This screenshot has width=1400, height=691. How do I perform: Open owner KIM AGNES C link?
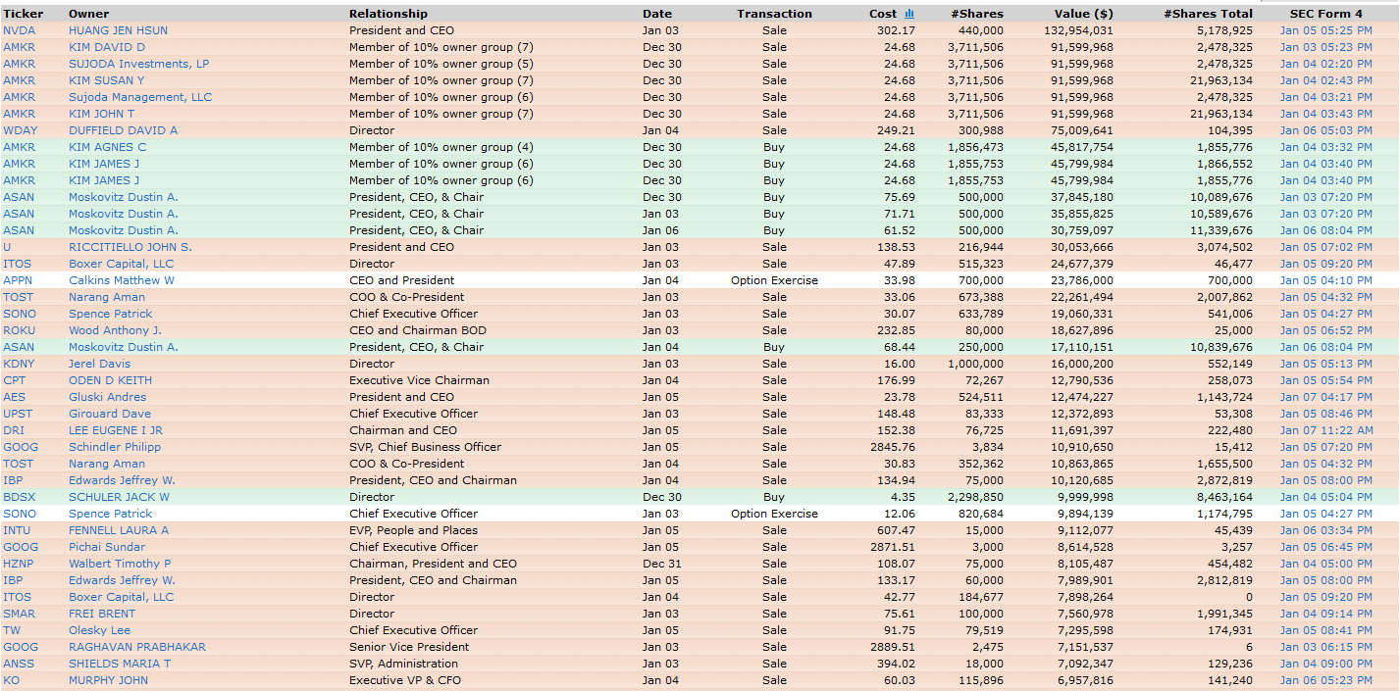(108, 147)
